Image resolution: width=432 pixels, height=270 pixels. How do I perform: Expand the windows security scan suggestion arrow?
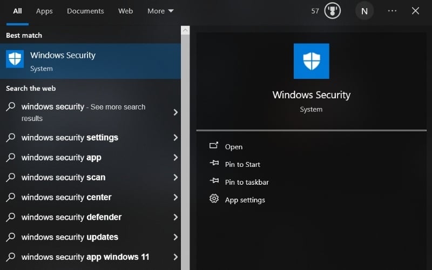[x=175, y=177]
